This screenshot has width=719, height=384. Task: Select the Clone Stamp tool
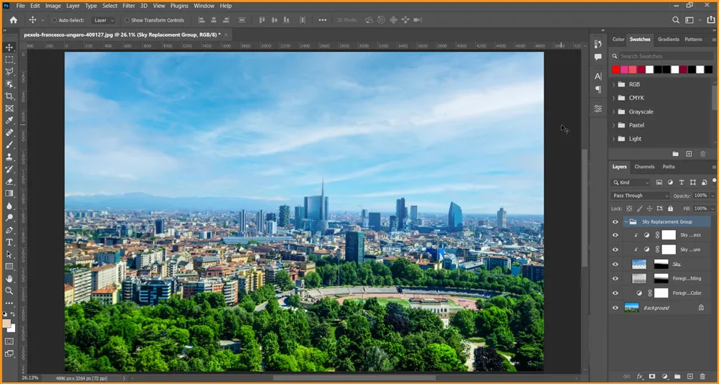coord(9,157)
